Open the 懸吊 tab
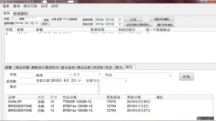The image size is (216, 121). [119, 67]
